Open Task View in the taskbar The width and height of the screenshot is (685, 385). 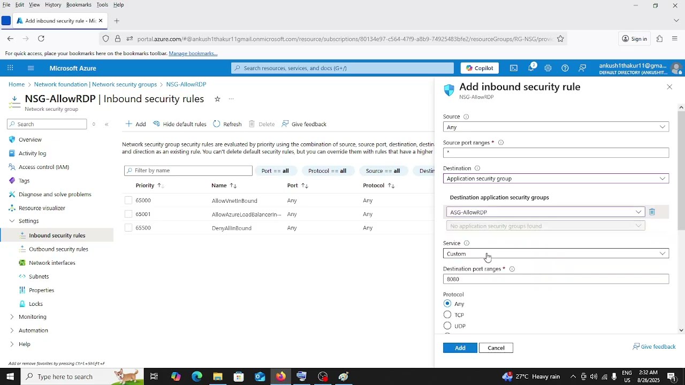click(154, 376)
